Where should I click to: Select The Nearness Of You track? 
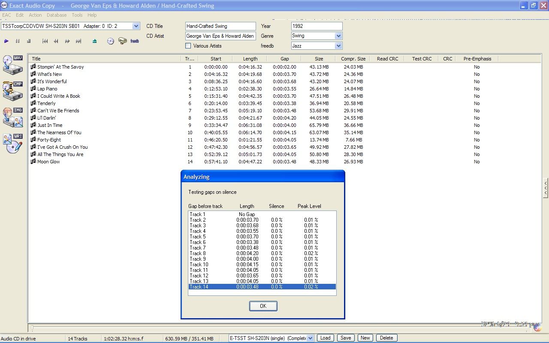click(59, 132)
